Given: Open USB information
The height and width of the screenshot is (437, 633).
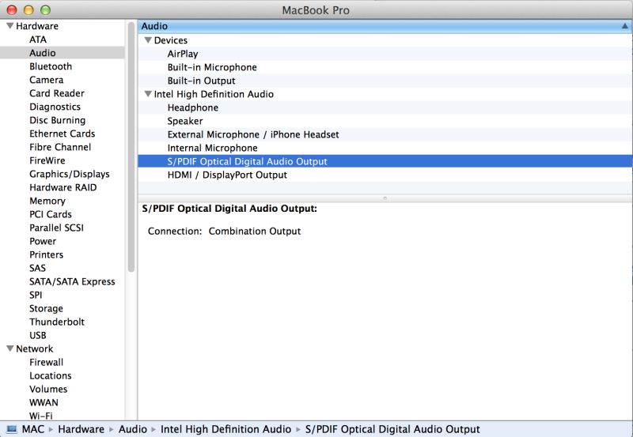Looking at the screenshot, I should coord(38,335).
